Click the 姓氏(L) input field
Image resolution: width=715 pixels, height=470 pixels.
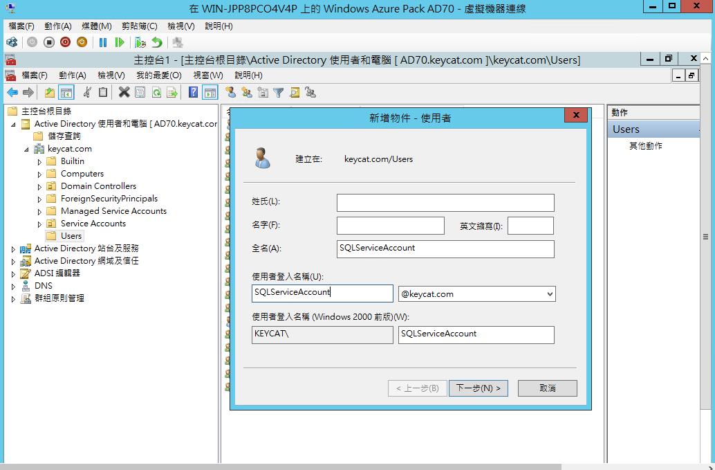click(x=445, y=203)
